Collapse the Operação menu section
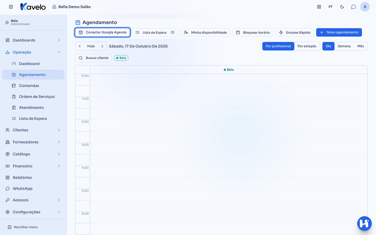 tap(33, 52)
